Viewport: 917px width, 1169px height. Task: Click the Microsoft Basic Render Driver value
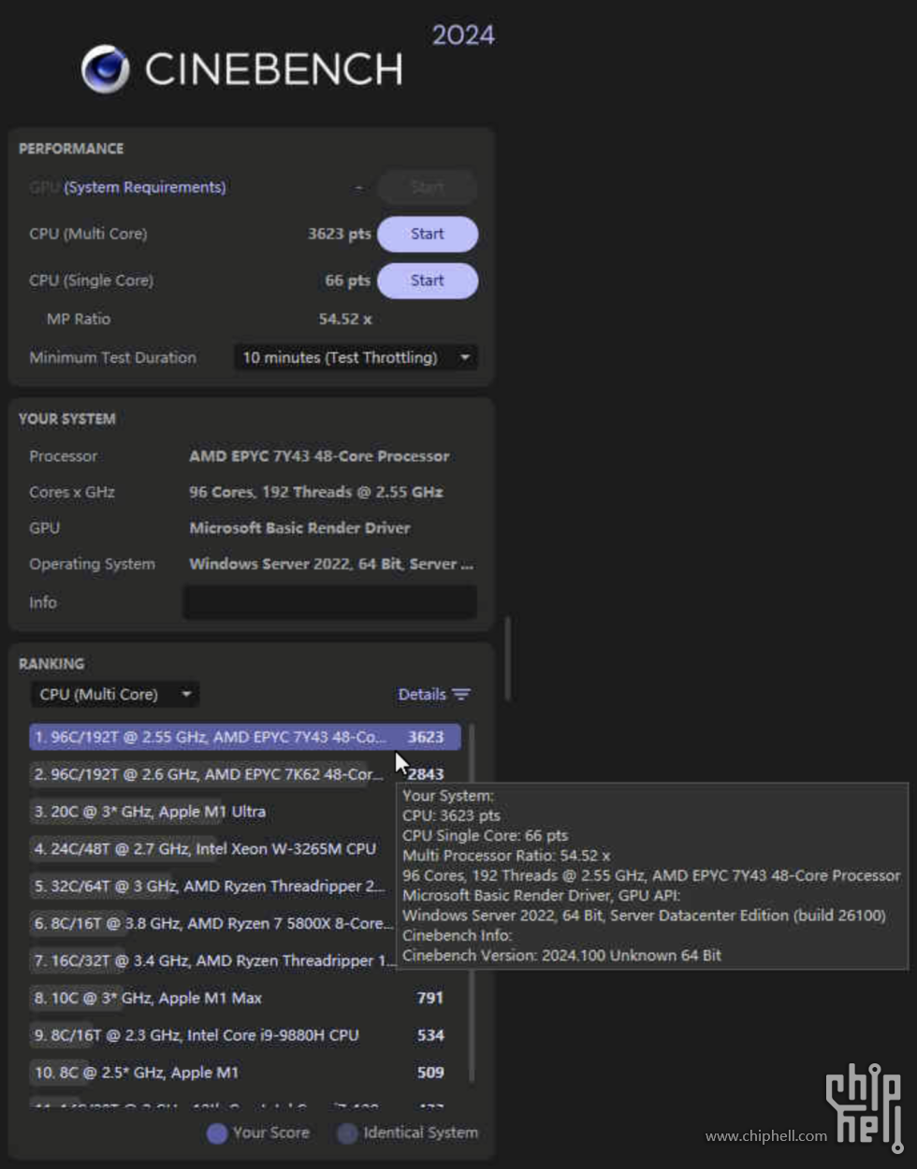299,528
